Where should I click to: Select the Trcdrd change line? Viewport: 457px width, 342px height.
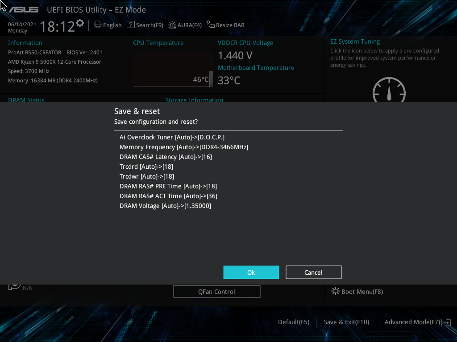(x=146, y=167)
